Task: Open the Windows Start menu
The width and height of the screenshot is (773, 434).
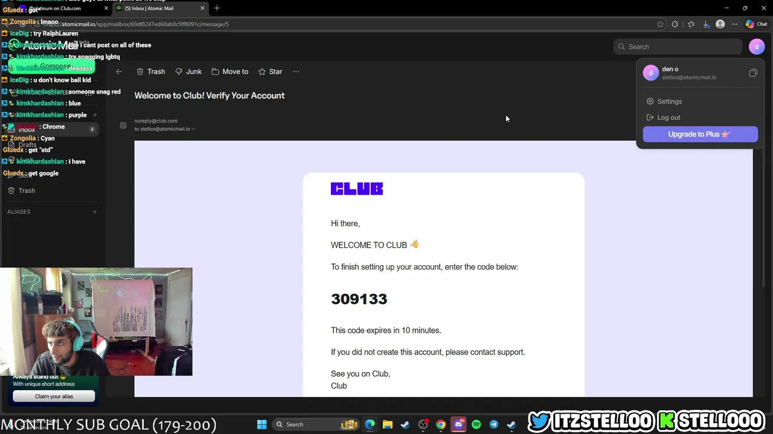Action: click(x=261, y=424)
